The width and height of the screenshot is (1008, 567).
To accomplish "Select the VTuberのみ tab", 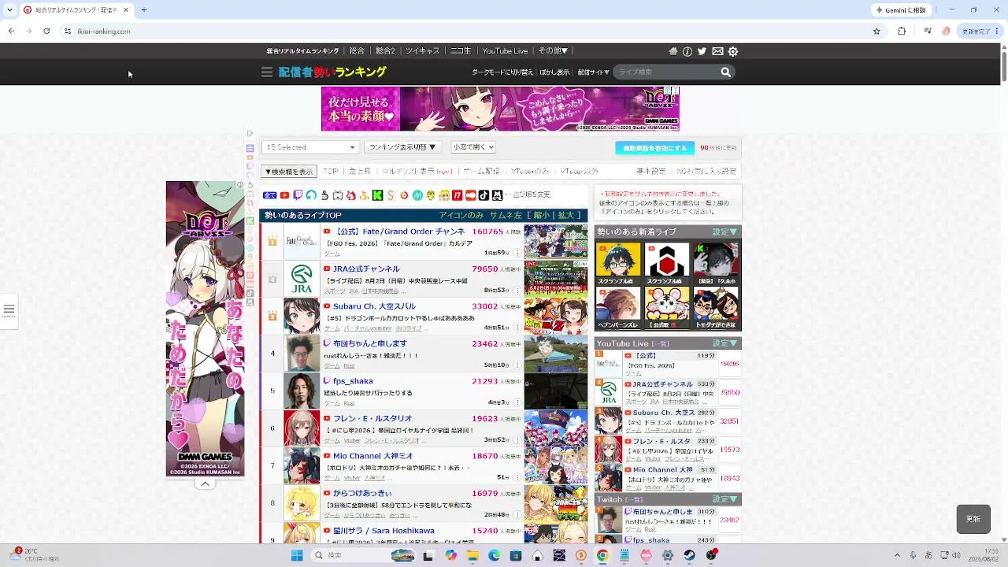I will pyautogui.click(x=529, y=172).
